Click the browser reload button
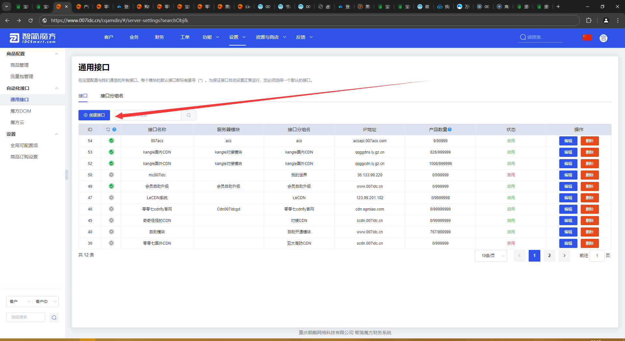This screenshot has height=341, width=625. 31,20
